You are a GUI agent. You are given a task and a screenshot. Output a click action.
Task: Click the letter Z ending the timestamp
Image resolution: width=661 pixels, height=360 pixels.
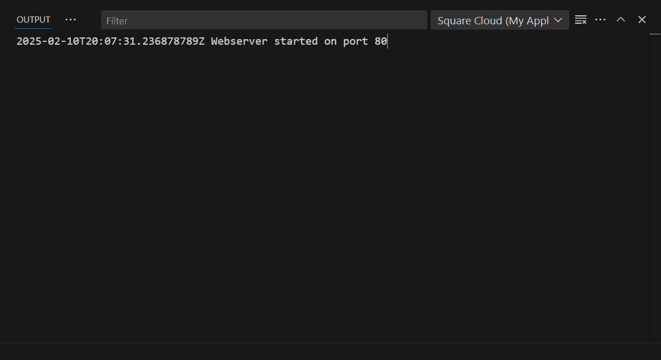pos(201,41)
